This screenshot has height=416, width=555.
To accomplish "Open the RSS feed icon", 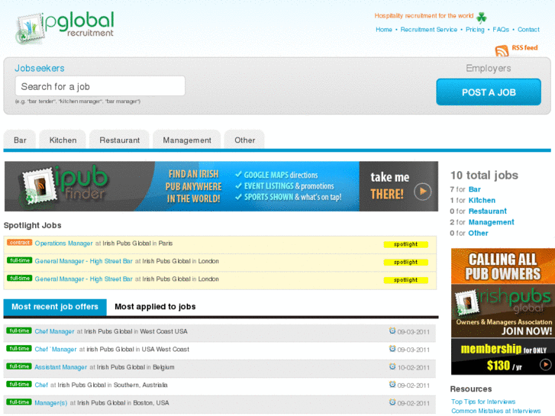I will coord(502,50).
